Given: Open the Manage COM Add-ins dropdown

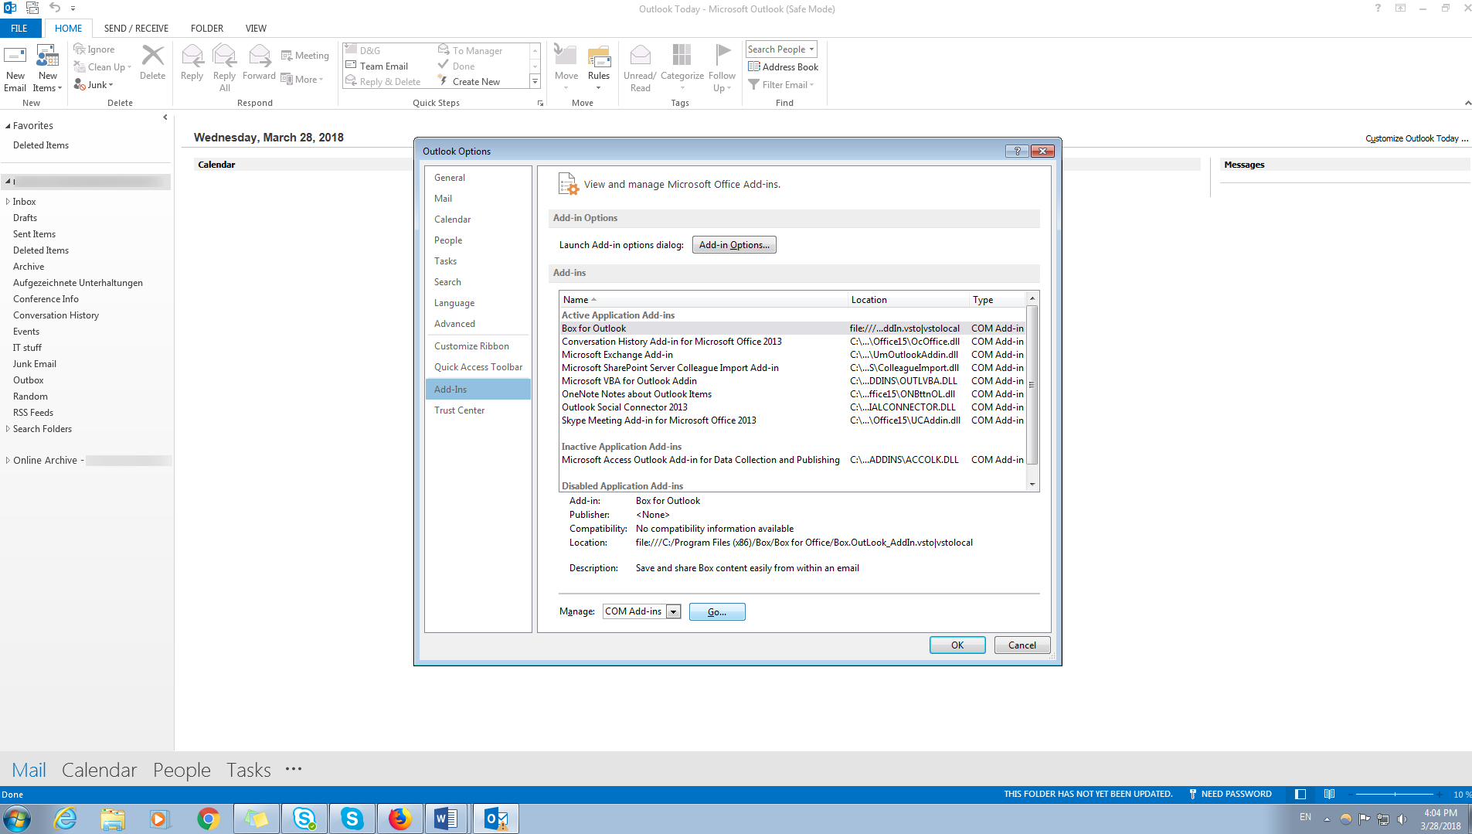Looking at the screenshot, I should pos(673,612).
